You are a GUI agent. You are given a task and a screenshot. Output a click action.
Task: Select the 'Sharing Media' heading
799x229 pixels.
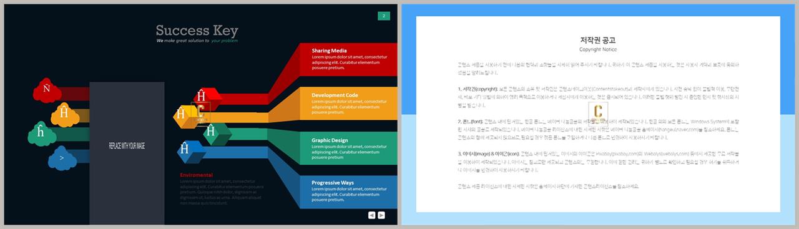(329, 51)
